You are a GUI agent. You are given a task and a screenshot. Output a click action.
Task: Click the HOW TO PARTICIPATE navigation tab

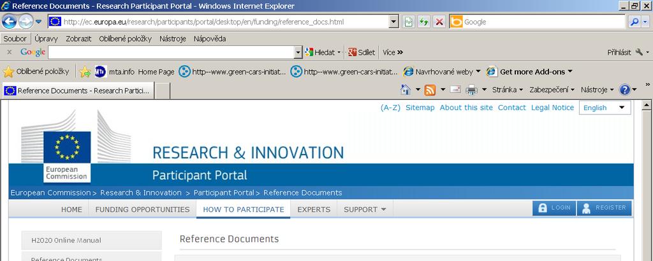pyautogui.click(x=244, y=209)
